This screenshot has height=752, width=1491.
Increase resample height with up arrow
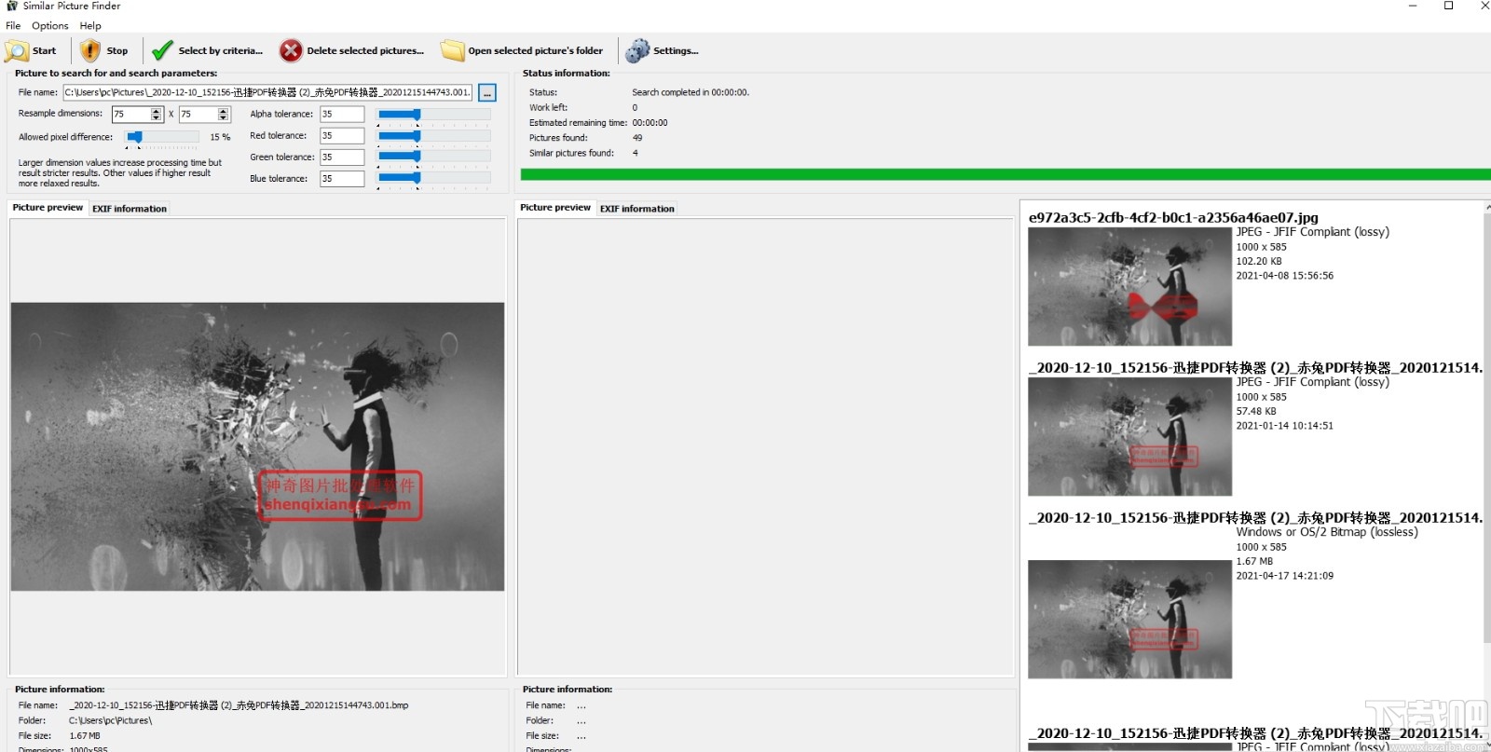click(224, 111)
